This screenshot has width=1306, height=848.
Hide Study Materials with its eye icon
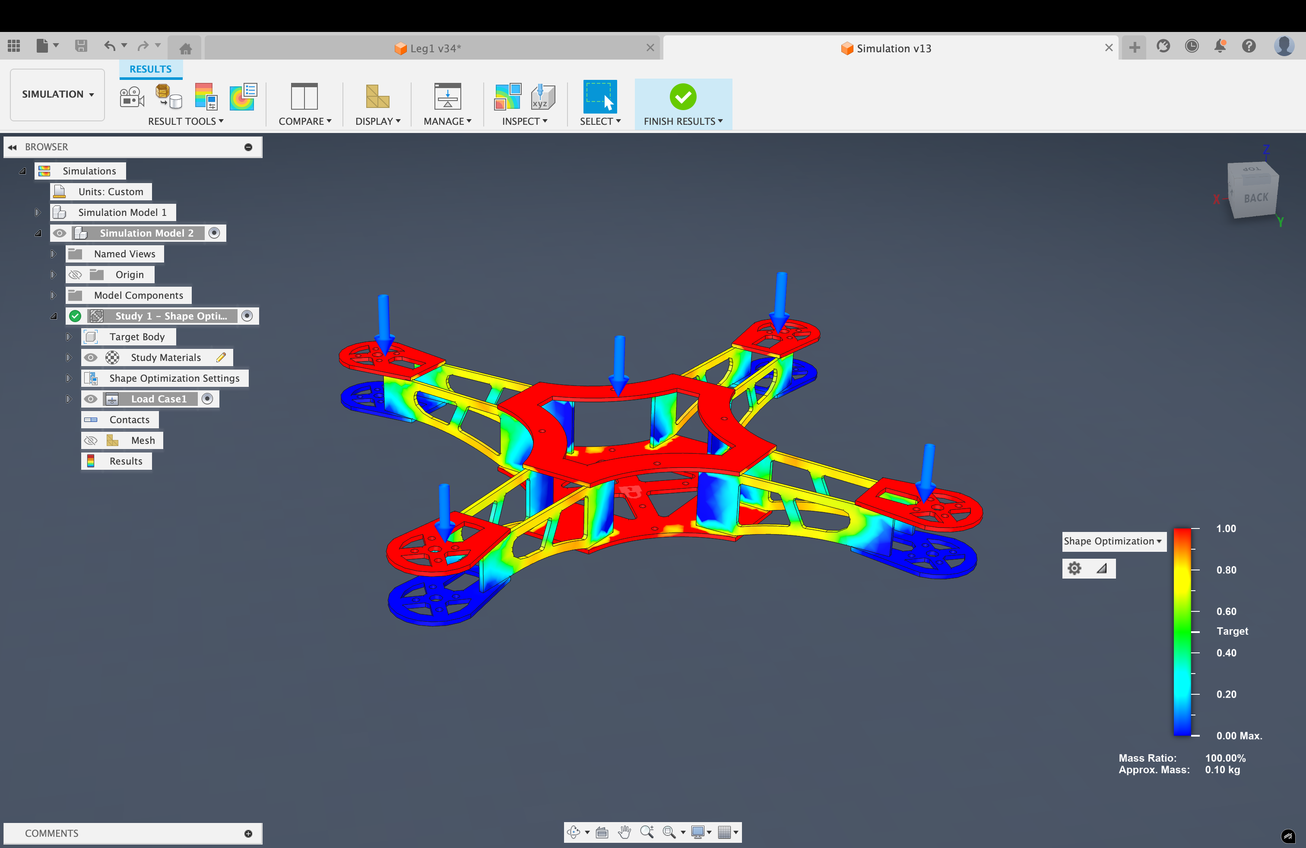(x=91, y=358)
